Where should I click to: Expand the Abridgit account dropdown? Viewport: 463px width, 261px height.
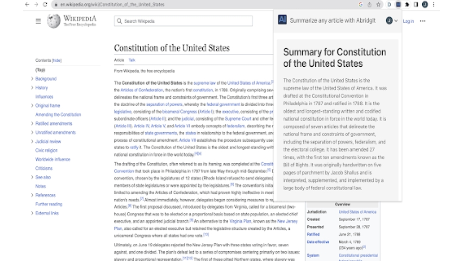click(x=392, y=21)
